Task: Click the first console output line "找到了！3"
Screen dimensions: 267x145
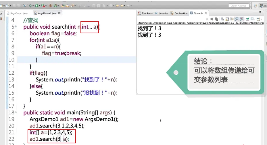Action: click(149, 28)
